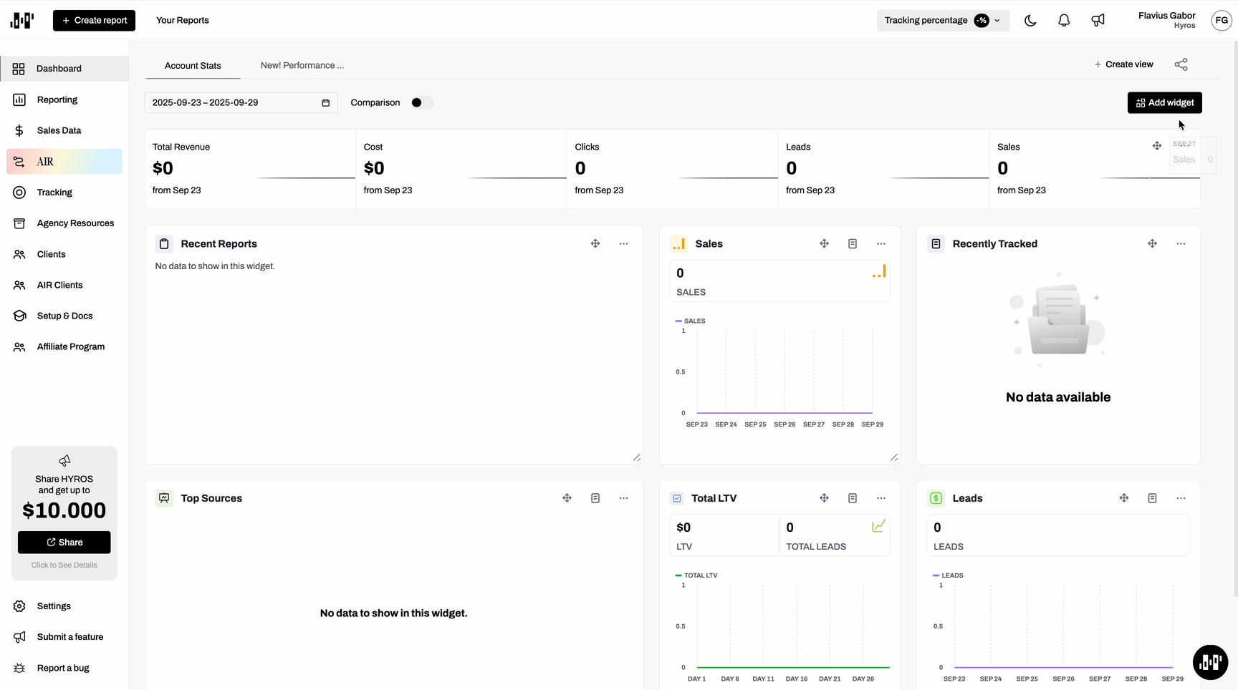
Task: Open Sales Data in the sidebar
Action: point(59,130)
